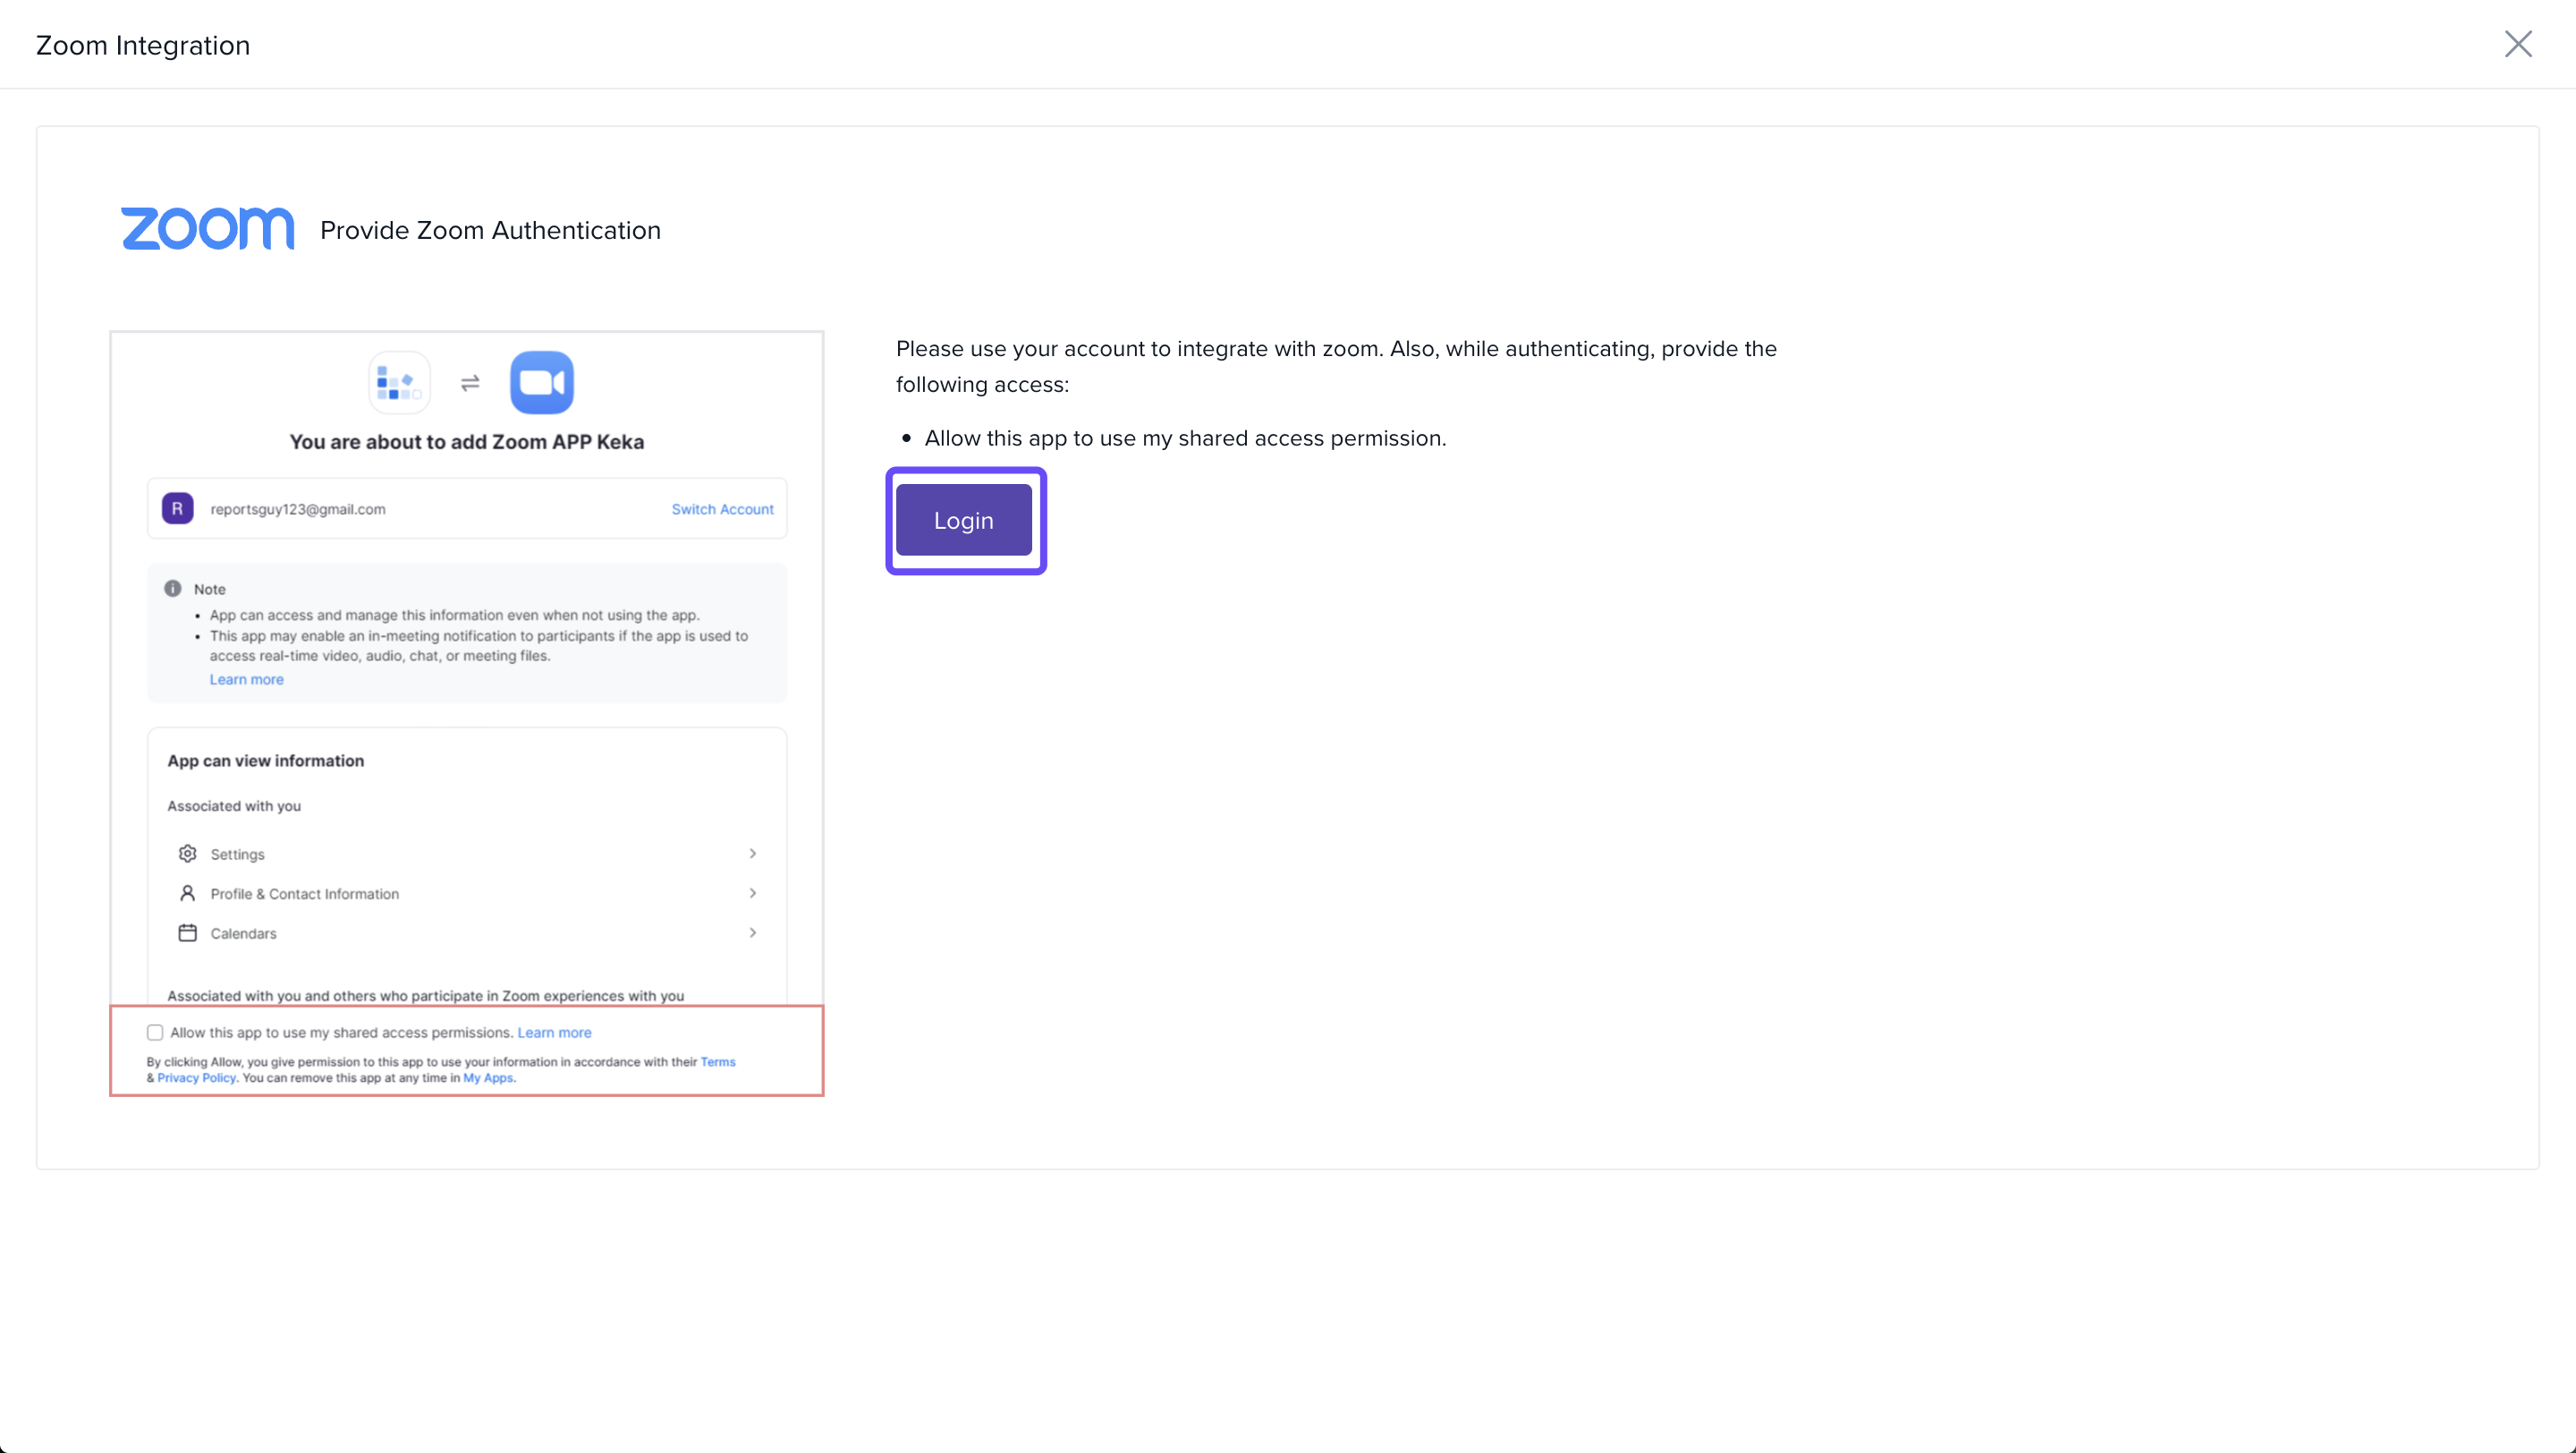Viewport: 2576px width, 1453px height.
Task: Open the Privacy Policy link
Action: pyautogui.click(x=196, y=1078)
